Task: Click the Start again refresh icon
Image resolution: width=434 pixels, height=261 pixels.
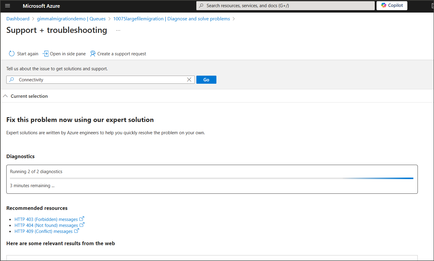Action: (11, 54)
